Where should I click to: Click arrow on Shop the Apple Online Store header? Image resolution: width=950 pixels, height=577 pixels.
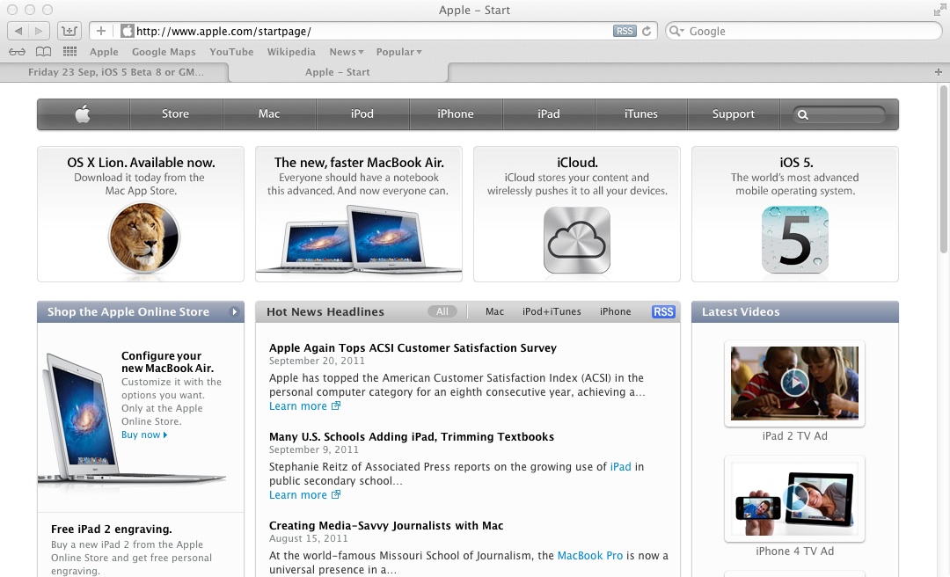(x=235, y=312)
